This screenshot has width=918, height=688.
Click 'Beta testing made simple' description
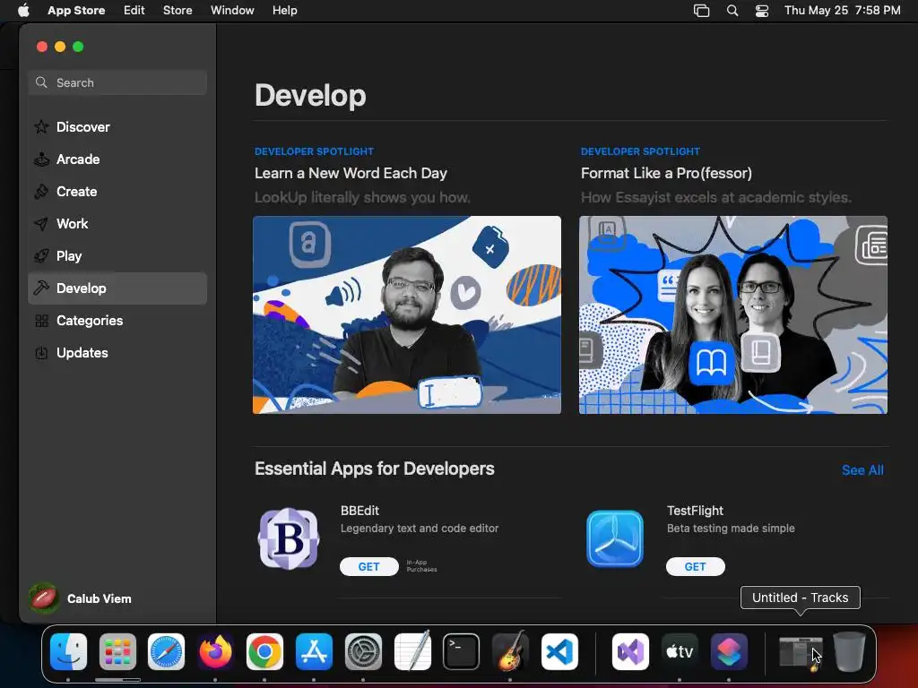[x=731, y=529]
